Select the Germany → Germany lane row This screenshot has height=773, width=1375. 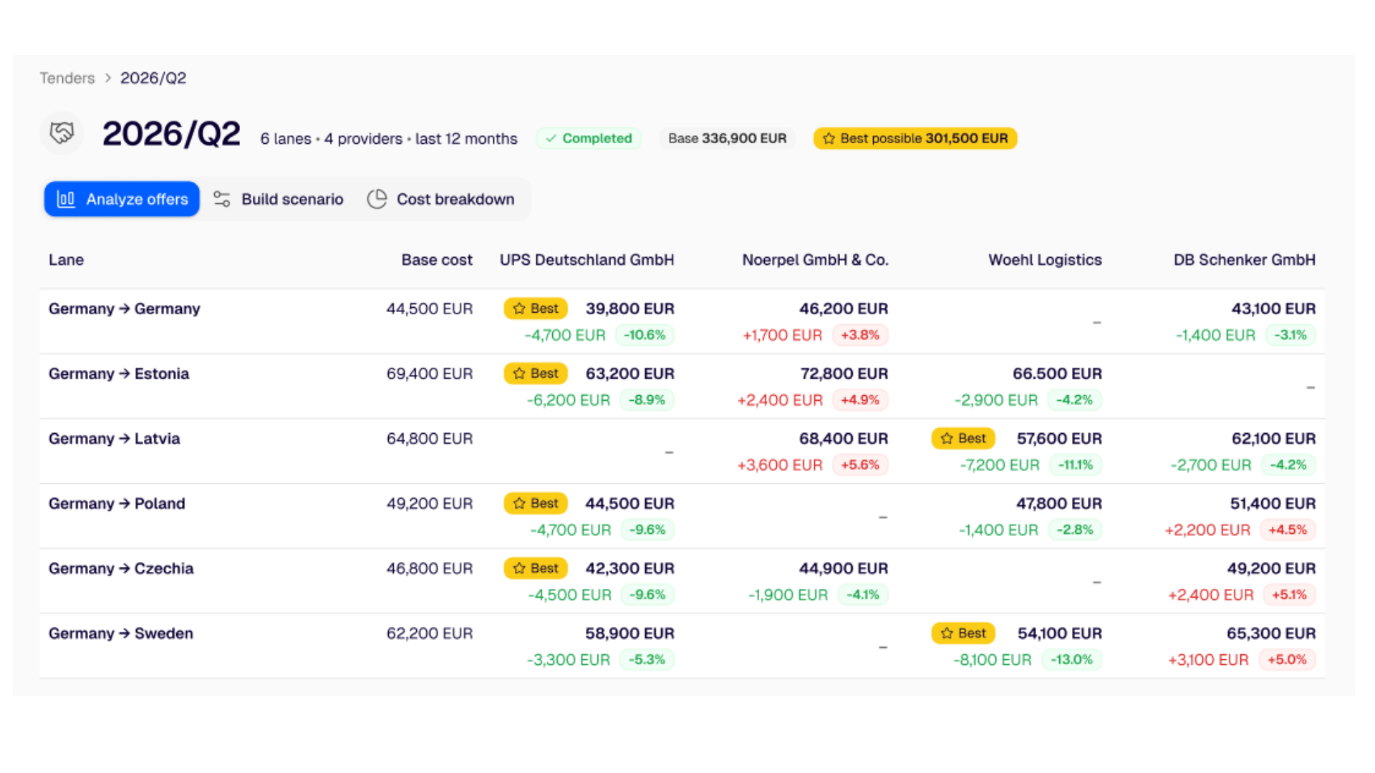(682, 321)
